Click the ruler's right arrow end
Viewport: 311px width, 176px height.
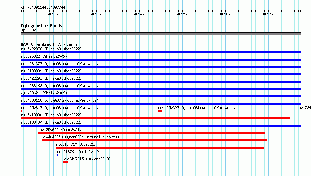click(300, 11)
